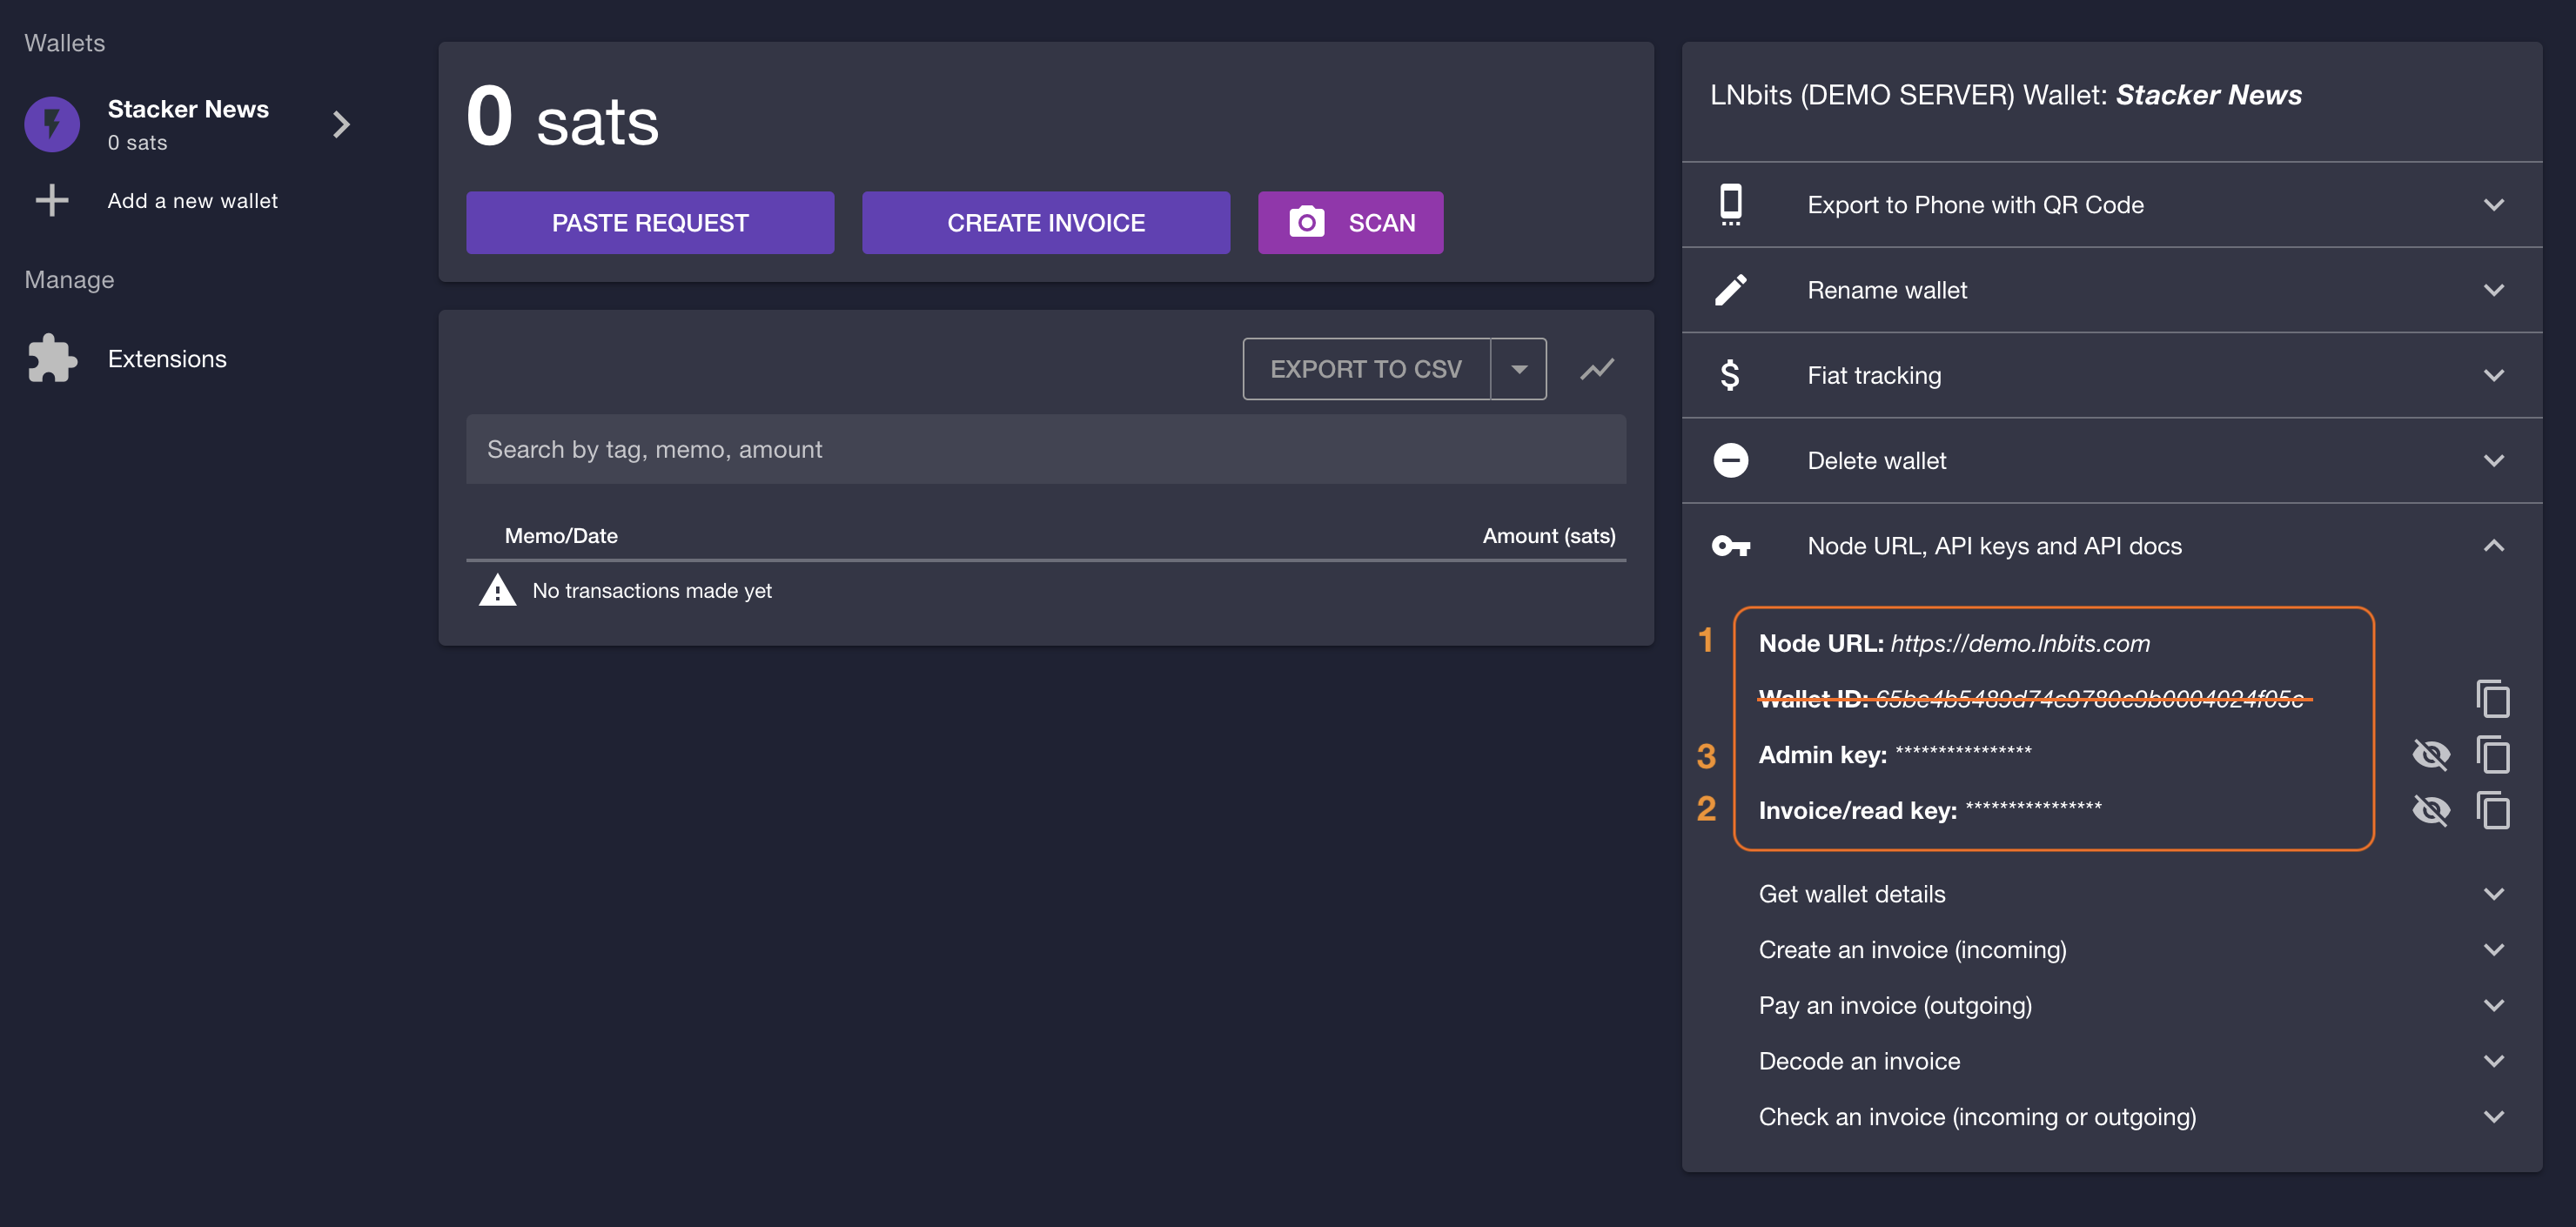Click the phone icon for QR export

[x=1731, y=204]
